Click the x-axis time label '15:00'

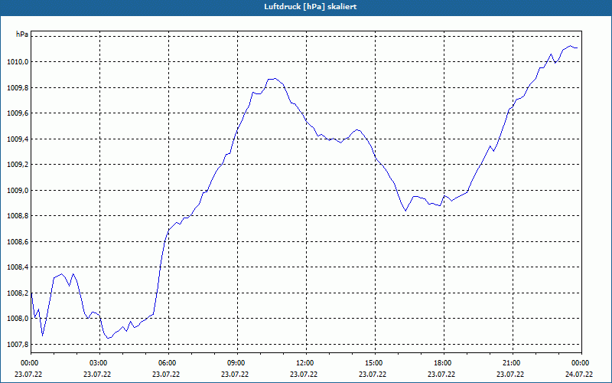[375, 363]
